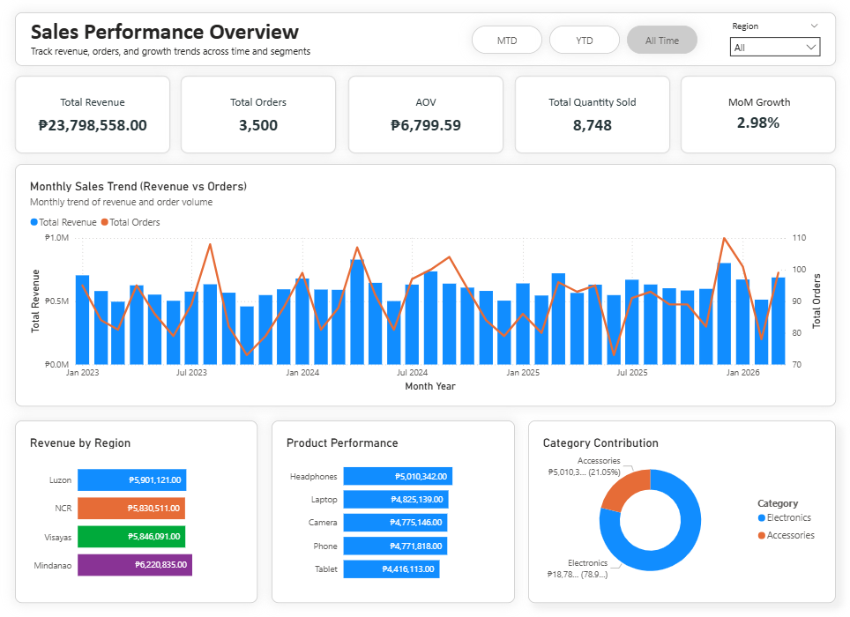Click the Tablet product performance bar
This screenshot has height=617, width=850.
point(391,569)
